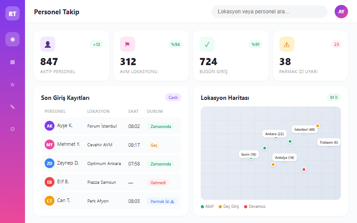Click the Parmak İzi Uyarı warning icon
This screenshot has width=357, height=223.
286,44
